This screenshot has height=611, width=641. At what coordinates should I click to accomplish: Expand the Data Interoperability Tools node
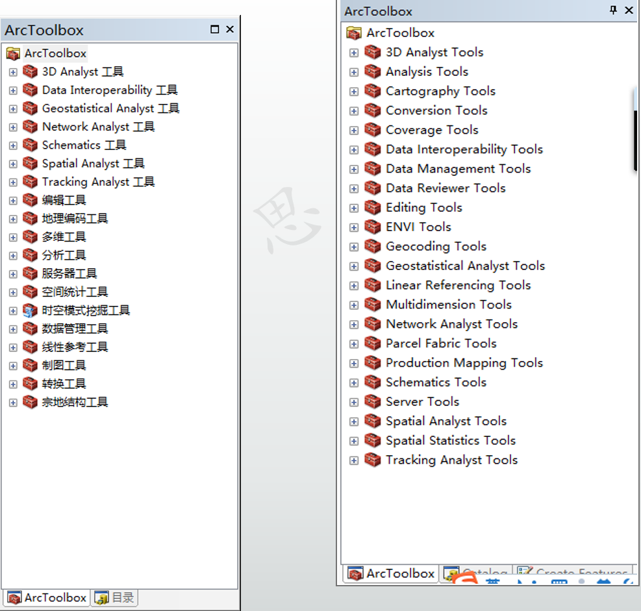click(x=354, y=150)
